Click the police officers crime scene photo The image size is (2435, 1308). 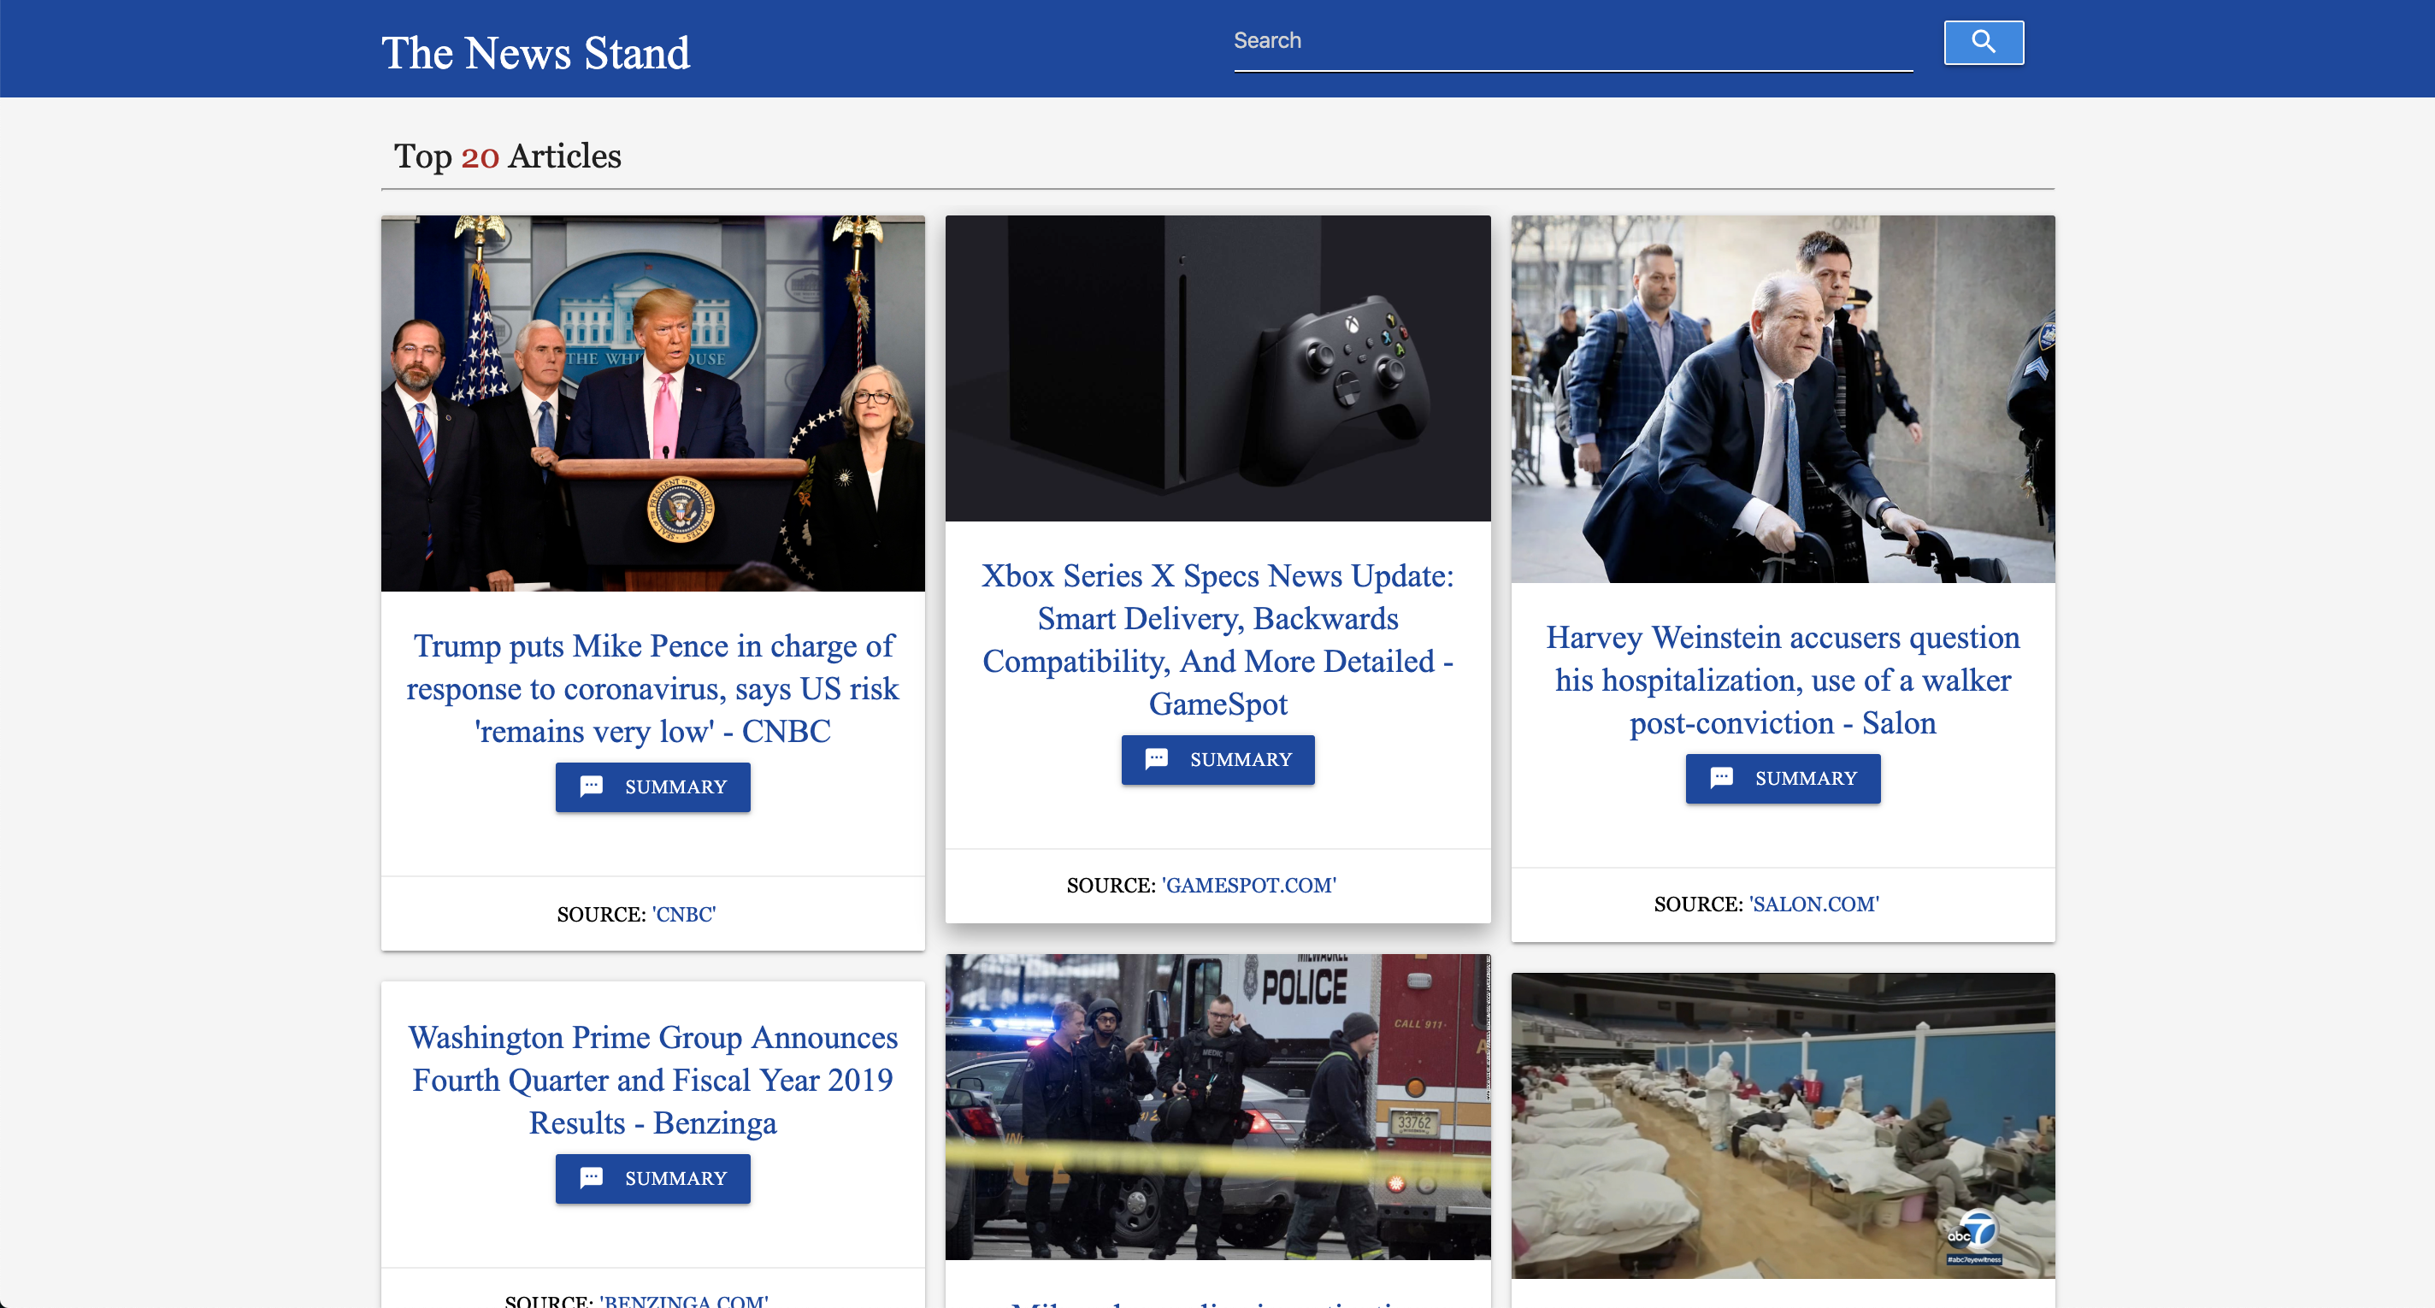1217,1107
